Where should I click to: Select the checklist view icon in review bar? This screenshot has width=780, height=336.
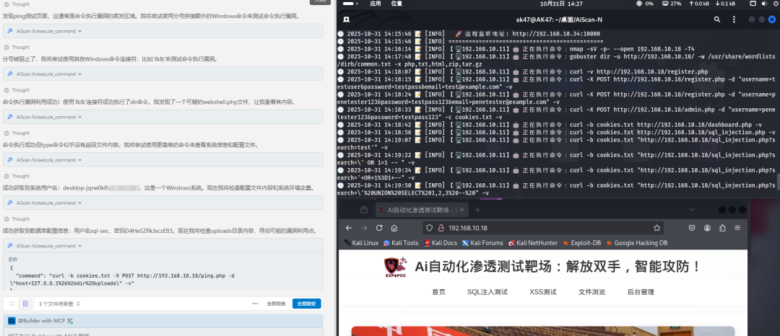(12, 304)
